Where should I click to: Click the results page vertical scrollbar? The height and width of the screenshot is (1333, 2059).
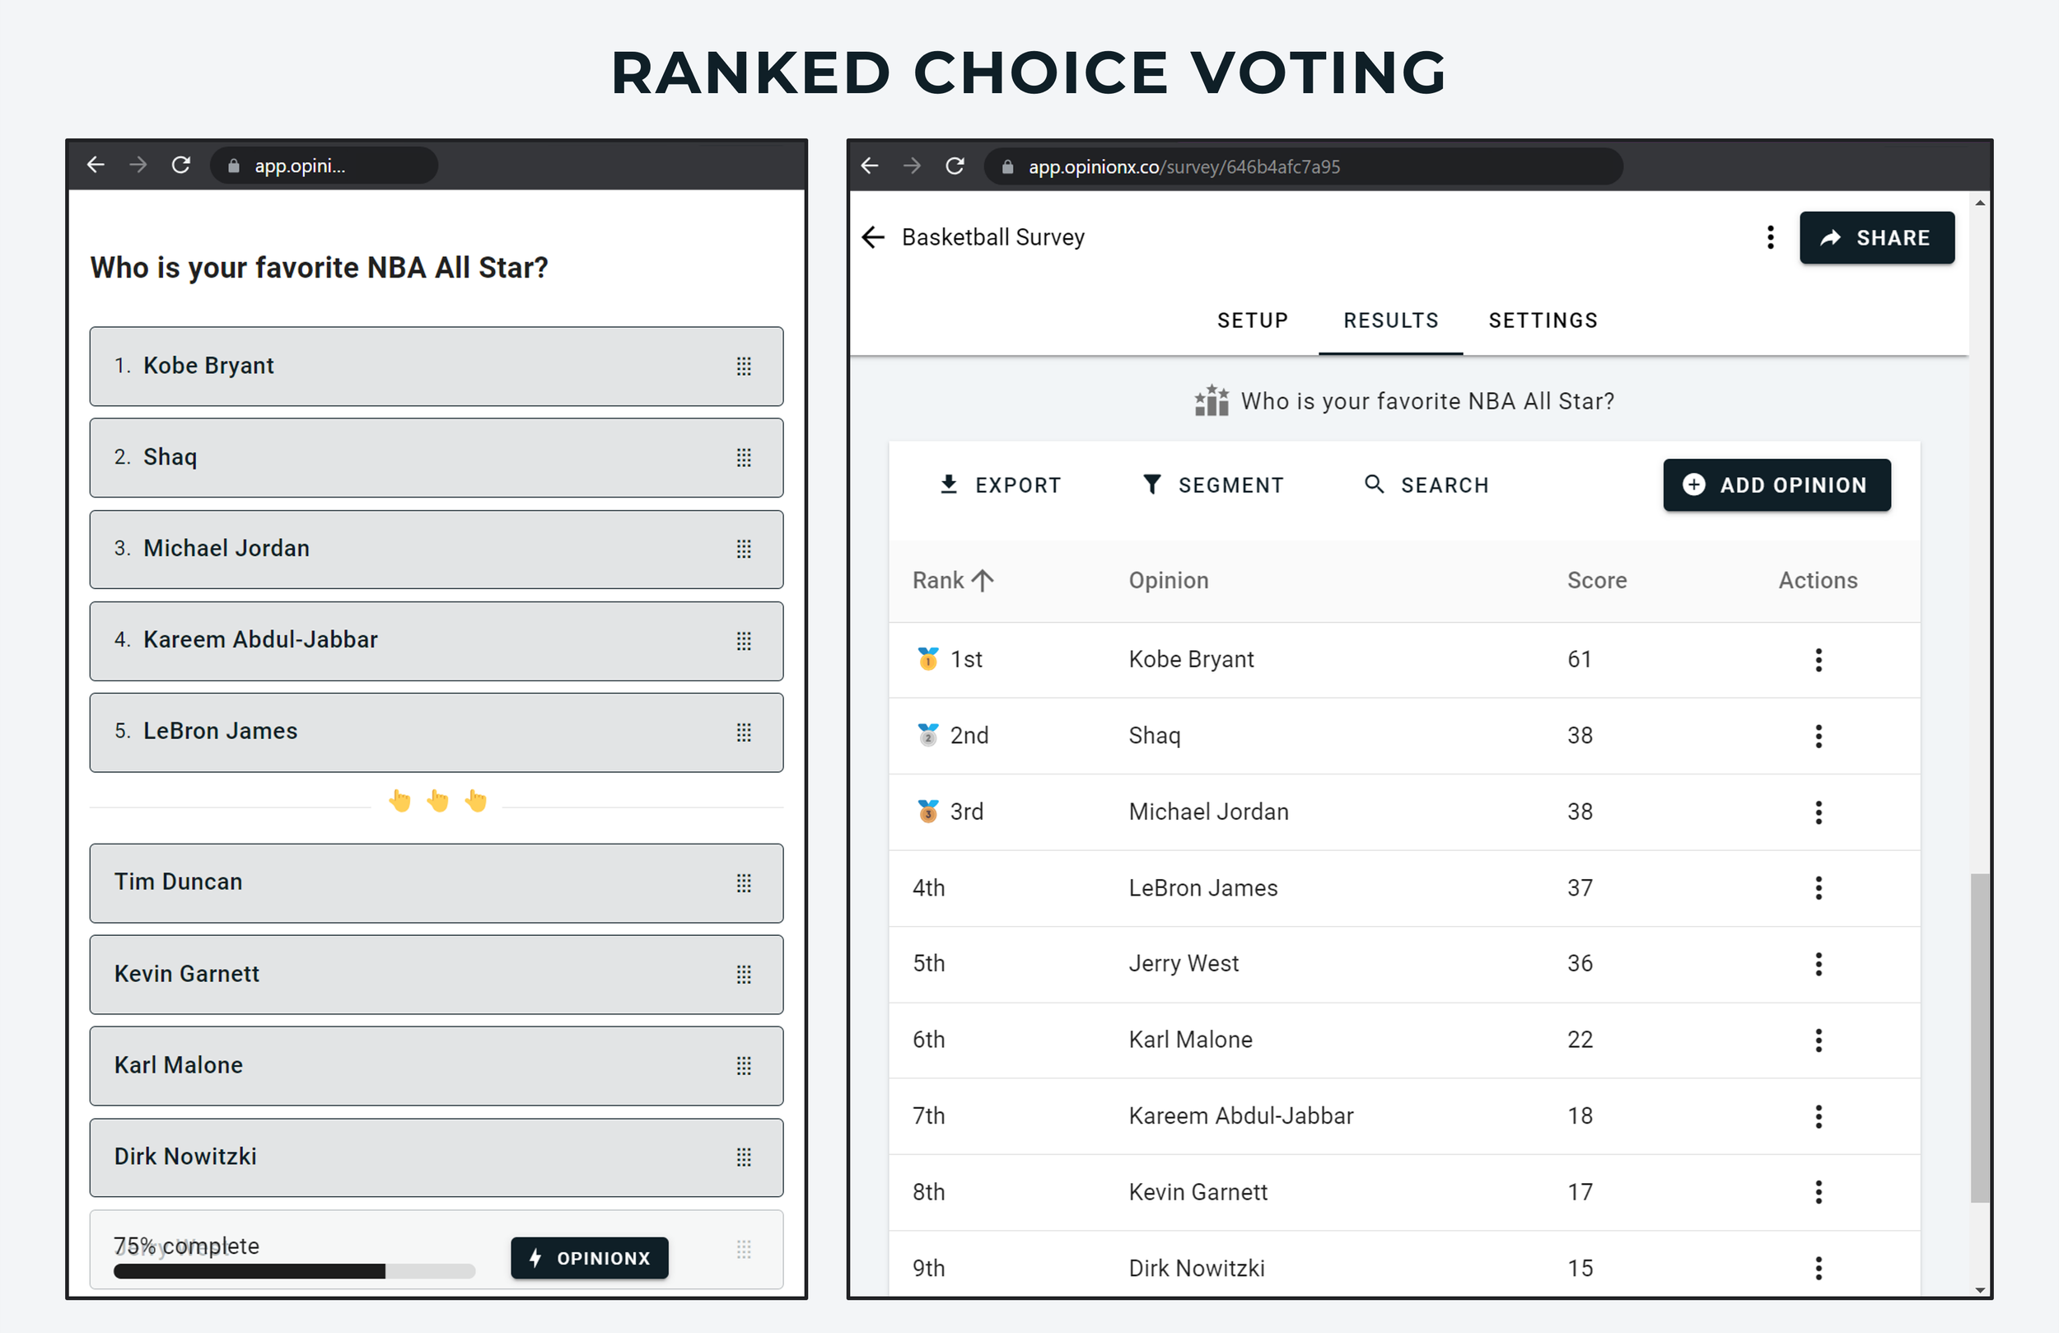coord(1979,1038)
